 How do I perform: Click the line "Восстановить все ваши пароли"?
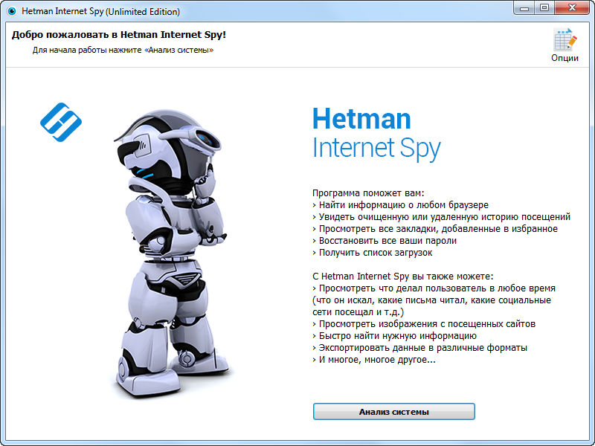(x=387, y=240)
